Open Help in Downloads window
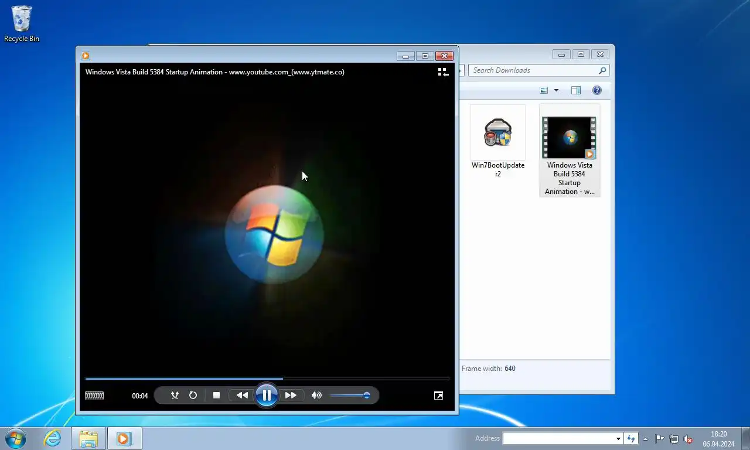Viewport: 750px width, 450px height. (x=597, y=90)
